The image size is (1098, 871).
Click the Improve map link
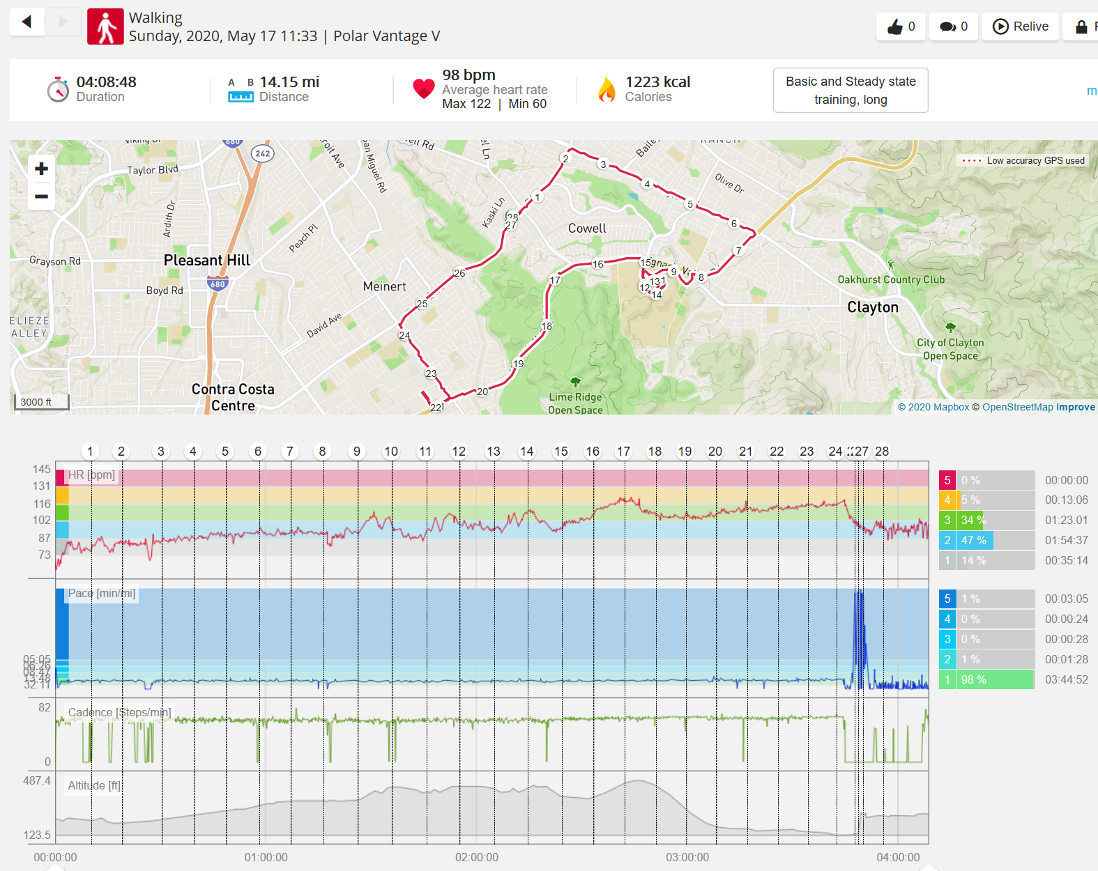coord(1075,407)
